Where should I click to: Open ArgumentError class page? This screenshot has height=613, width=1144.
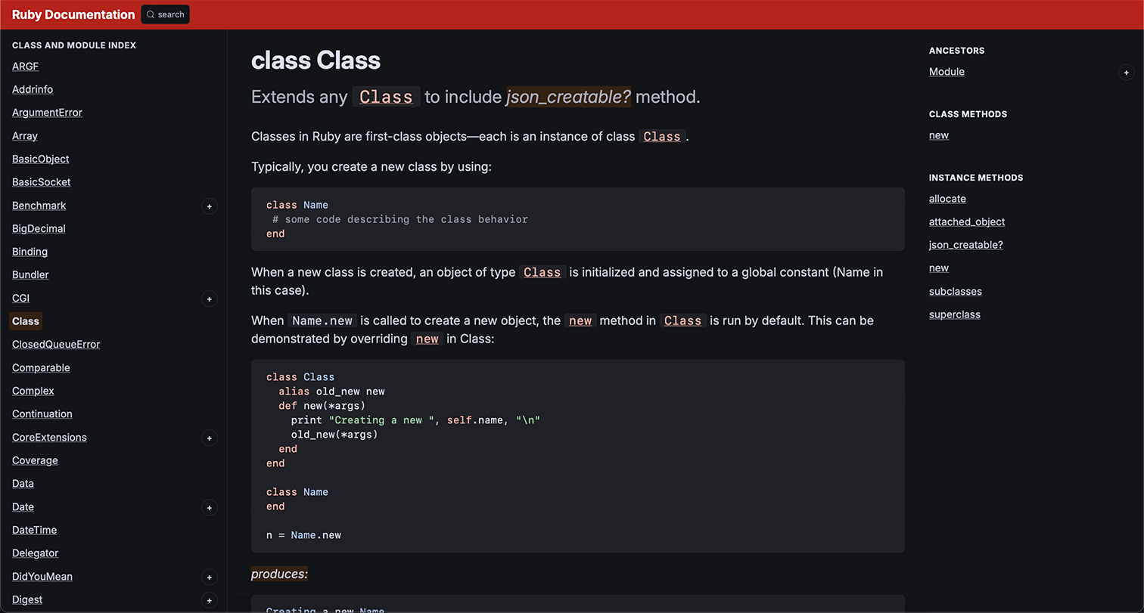[47, 113]
